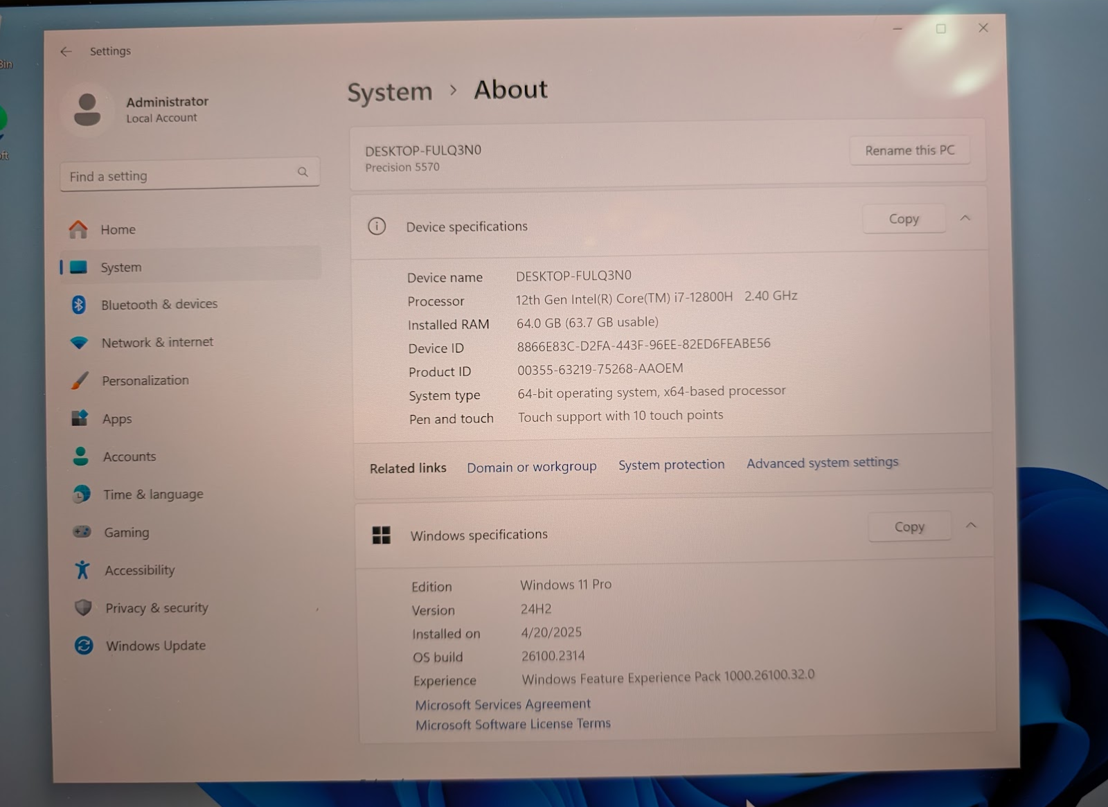Click Rename this PC button
This screenshot has height=807, width=1108.
pyautogui.click(x=910, y=150)
